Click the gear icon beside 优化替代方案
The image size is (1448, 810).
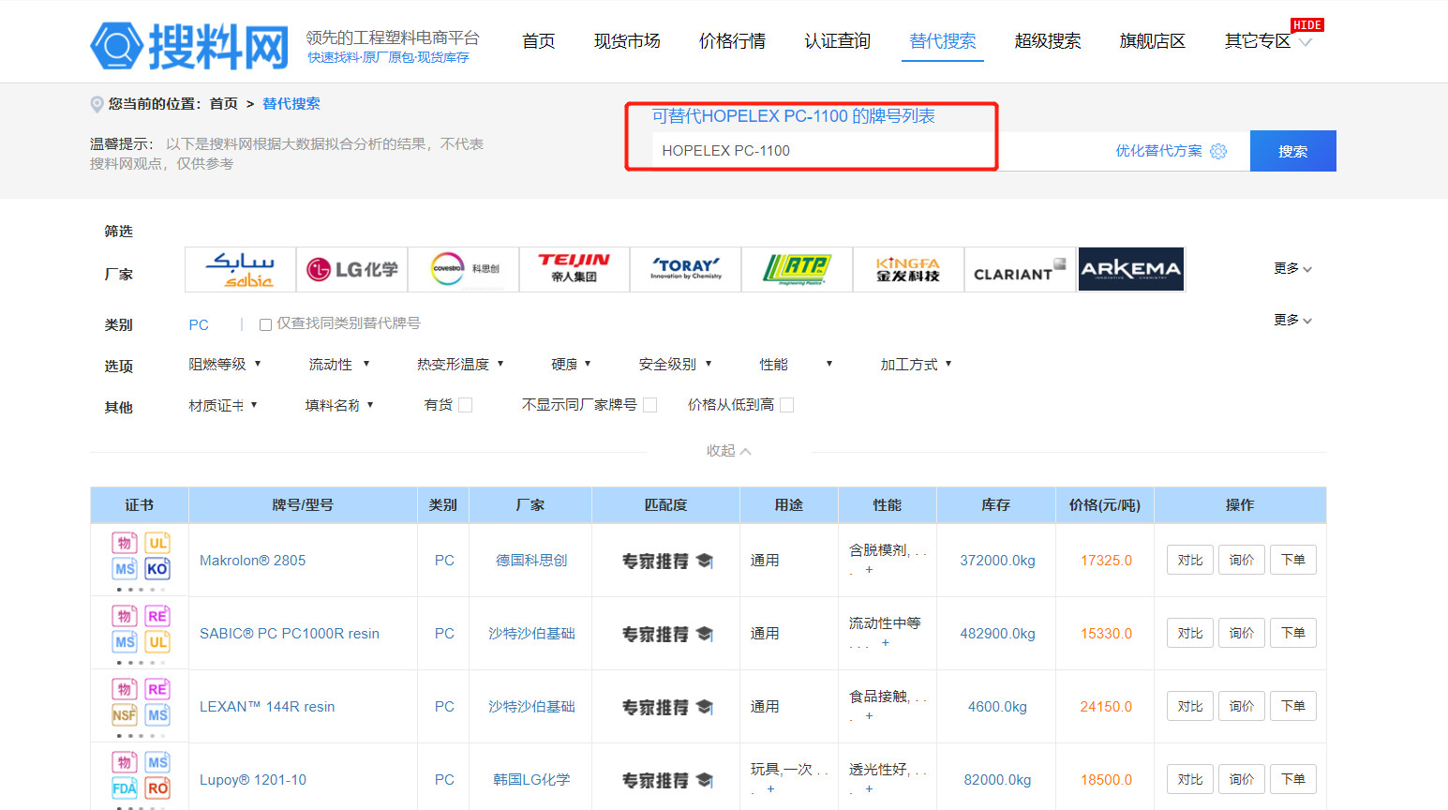coord(1218,152)
